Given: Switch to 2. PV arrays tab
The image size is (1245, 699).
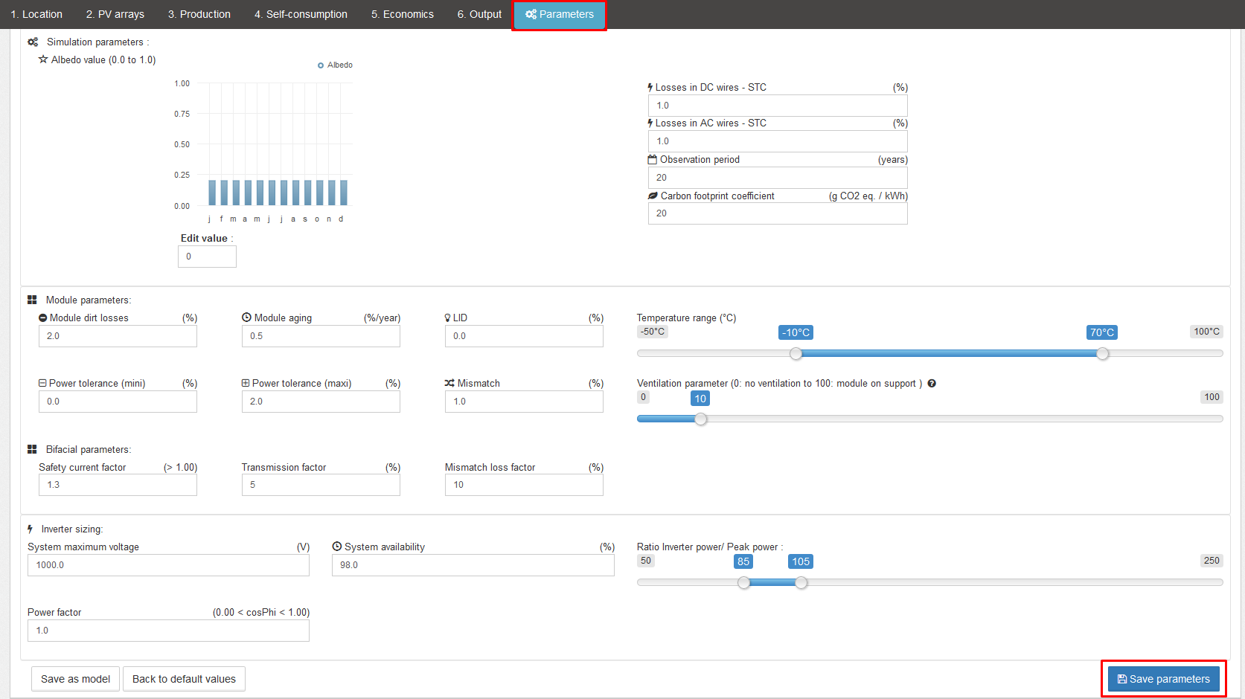Looking at the screenshot, I should [115, 14].
